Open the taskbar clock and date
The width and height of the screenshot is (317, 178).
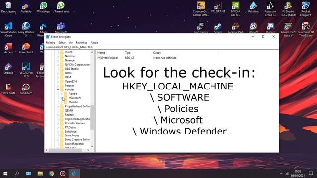click(298, 174)
